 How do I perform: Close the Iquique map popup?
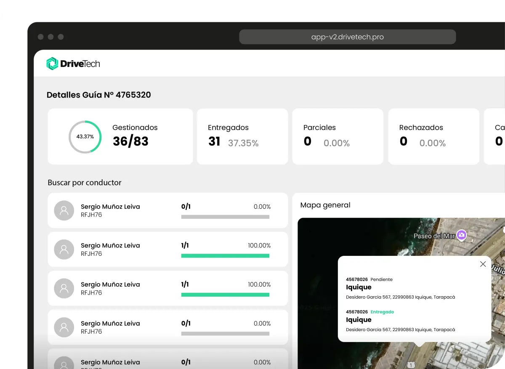[483, 264]
